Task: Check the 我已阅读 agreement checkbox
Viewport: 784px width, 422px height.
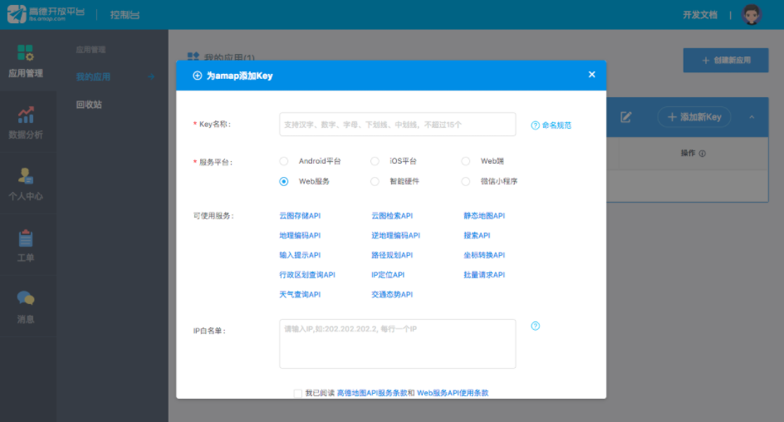Action: [x=298, y=394]
